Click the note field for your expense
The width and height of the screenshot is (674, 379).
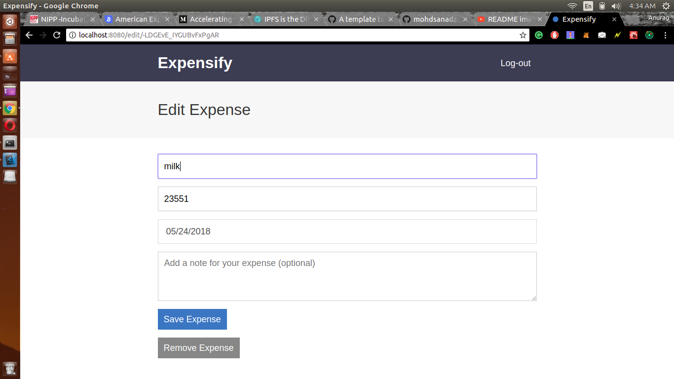(x=347, y=275)
